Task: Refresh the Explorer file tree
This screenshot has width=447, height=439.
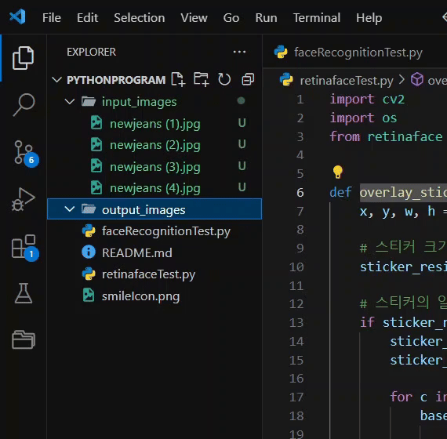Action: 224,79
